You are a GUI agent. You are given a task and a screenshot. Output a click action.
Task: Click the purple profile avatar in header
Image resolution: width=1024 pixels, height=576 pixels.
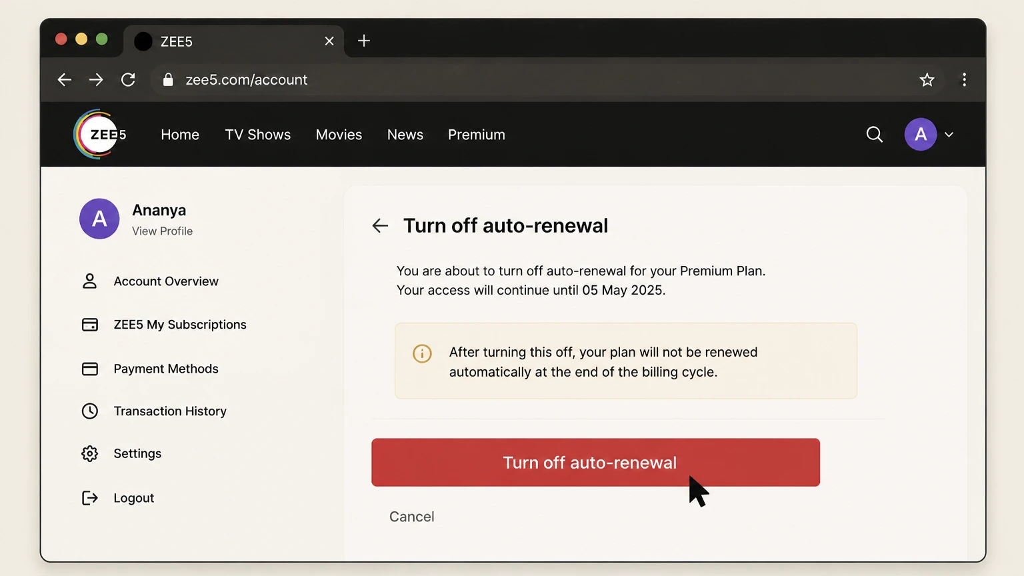921,135
